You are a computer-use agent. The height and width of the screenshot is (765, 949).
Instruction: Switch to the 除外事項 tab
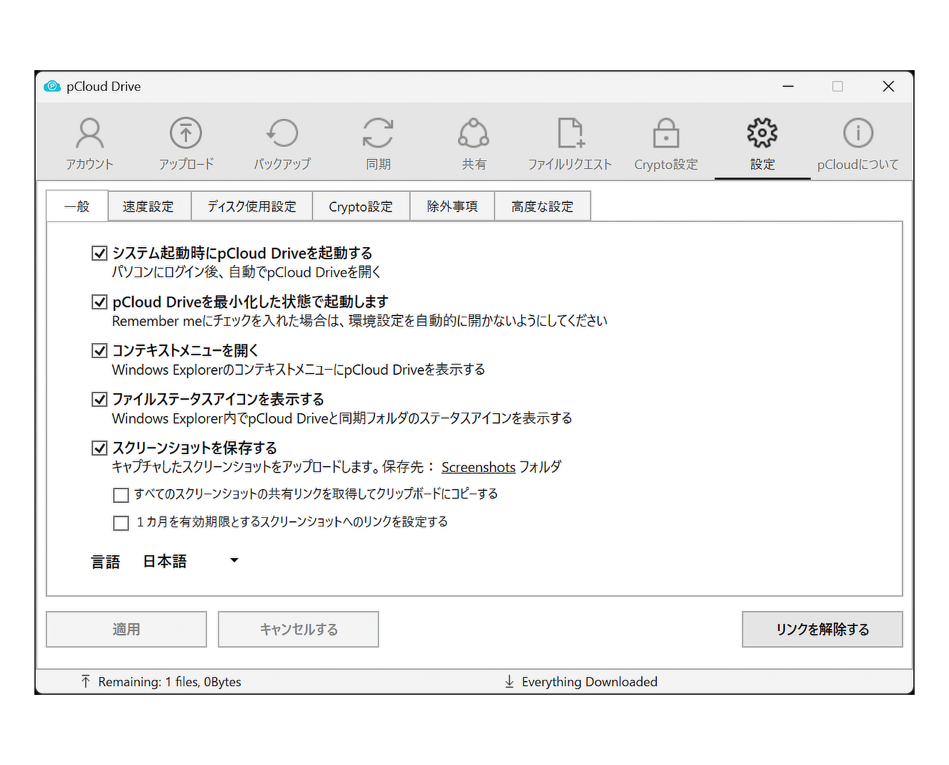point(452,206)
